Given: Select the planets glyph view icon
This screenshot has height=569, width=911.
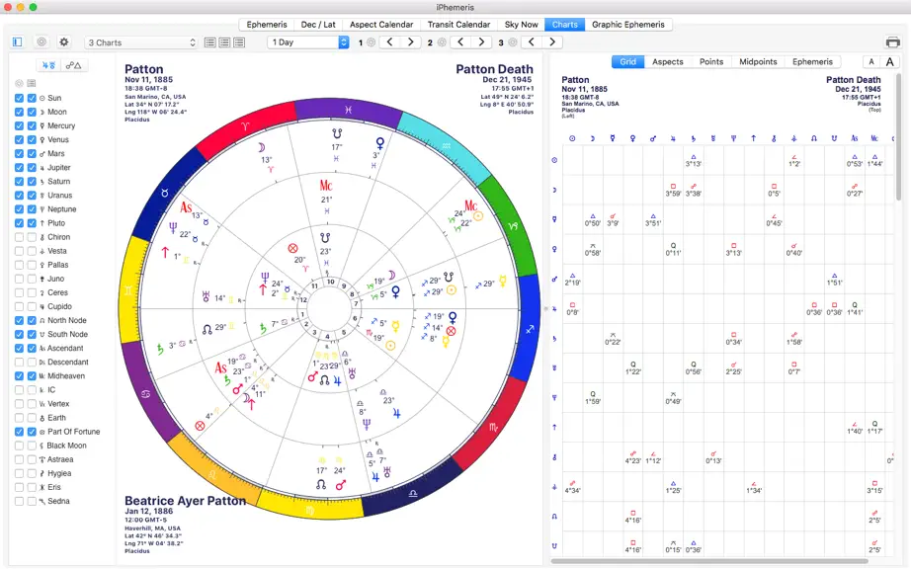Looking at the screenshot, I should coord(48,65).
